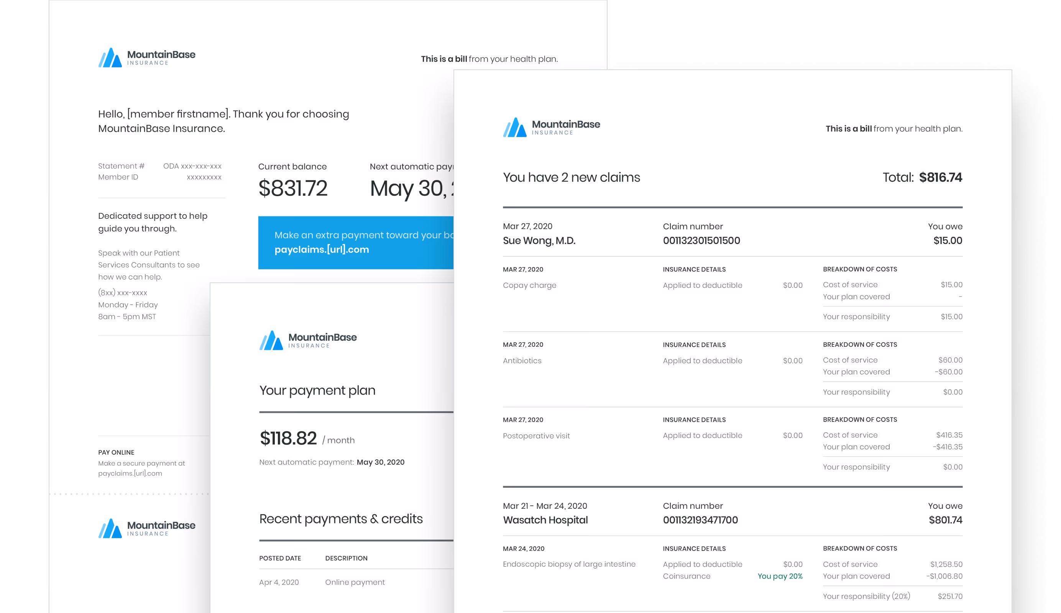Click PAY ONLINE section label
The image size is (1061, 613).
click(116, 453)
